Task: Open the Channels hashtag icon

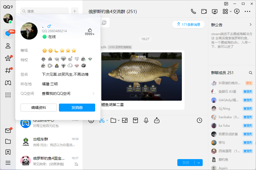Action: (x=8, y=70)
